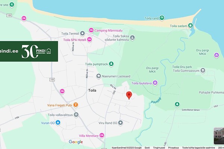Click the Toila pumptrack park icon
224x149 pixels.
tap(111, 64)
